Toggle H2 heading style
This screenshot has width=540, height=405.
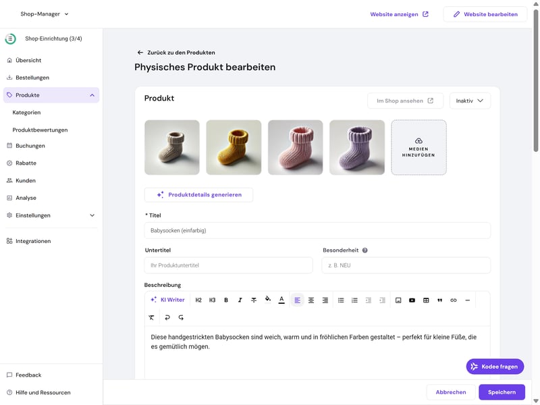[x=198, y=300]
